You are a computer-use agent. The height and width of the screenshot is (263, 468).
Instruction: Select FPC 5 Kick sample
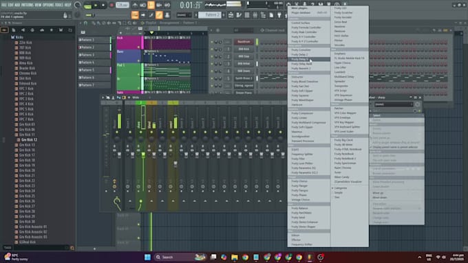point(26,109)
